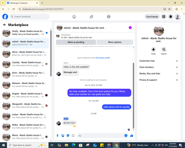Screen dimensions: 185x148
Task: Click the browser address bar URL
Action: tap(43, 9)
